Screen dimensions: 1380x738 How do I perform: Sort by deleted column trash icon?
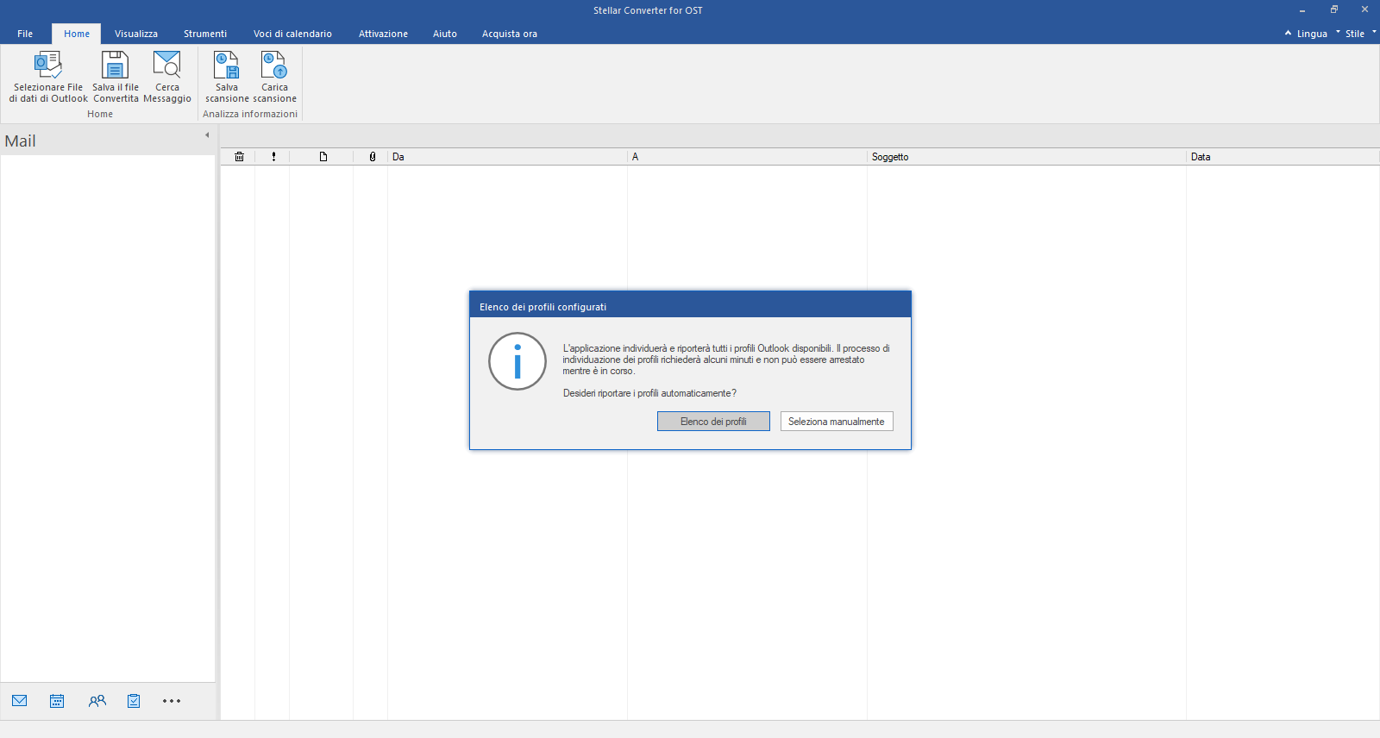239,157
